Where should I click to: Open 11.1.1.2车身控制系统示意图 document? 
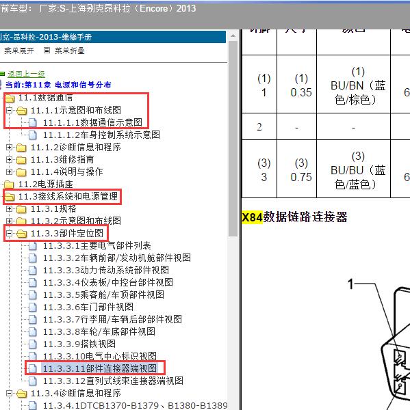pyautogui.click(x=101, y=135)
